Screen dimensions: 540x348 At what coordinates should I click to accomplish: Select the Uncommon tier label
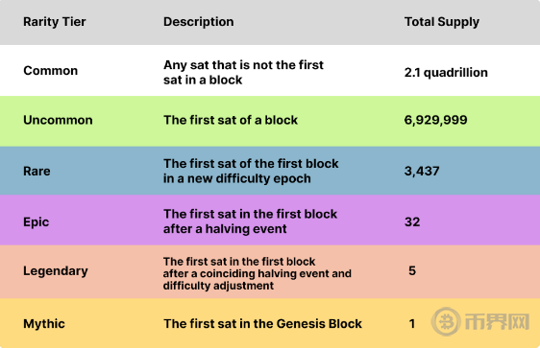58,120
